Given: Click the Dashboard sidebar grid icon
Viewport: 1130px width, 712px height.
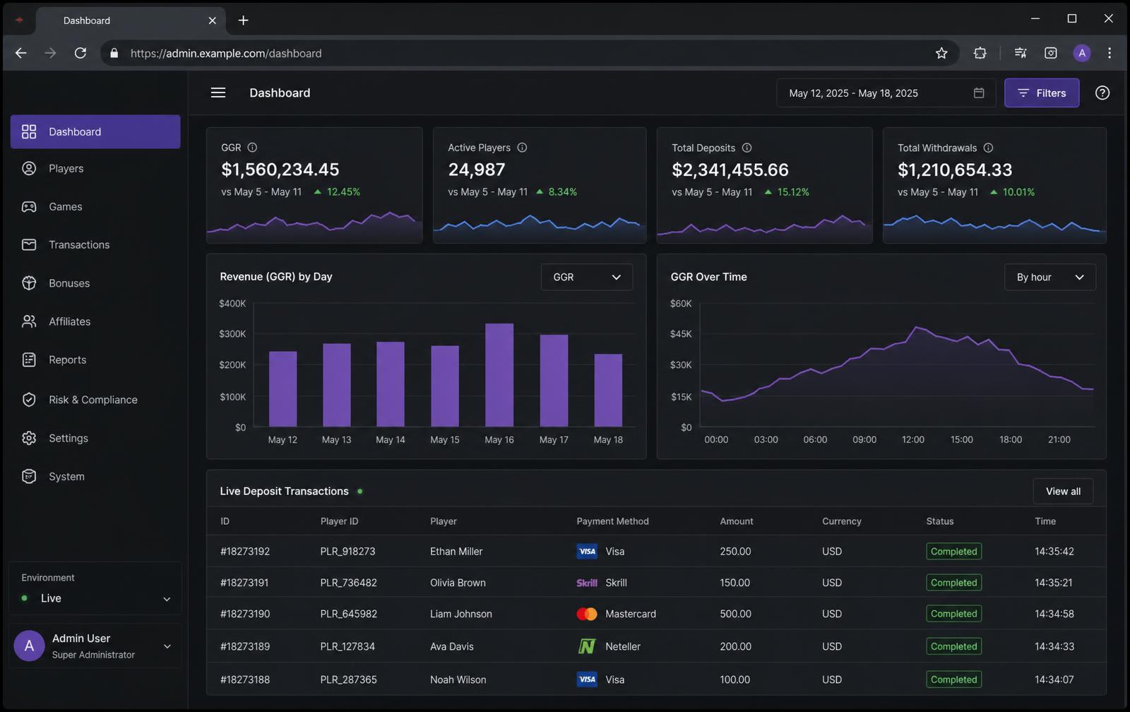Looking at the screenshot, I should [29, 131].
